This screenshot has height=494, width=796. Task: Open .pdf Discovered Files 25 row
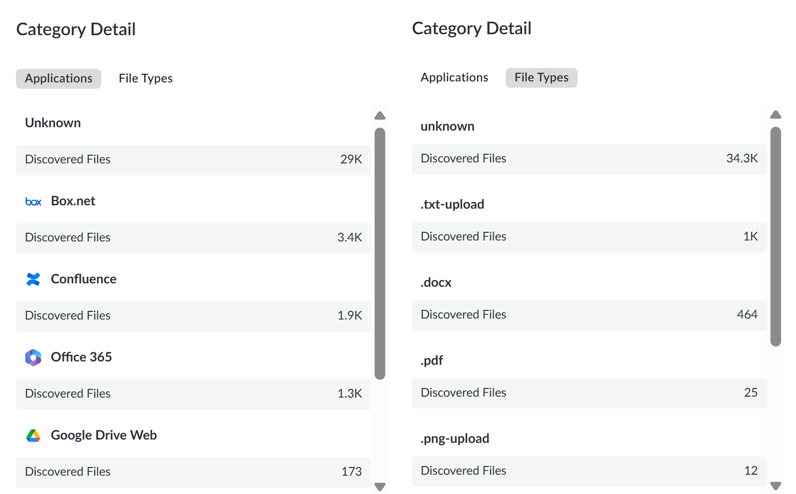(589, 393)
